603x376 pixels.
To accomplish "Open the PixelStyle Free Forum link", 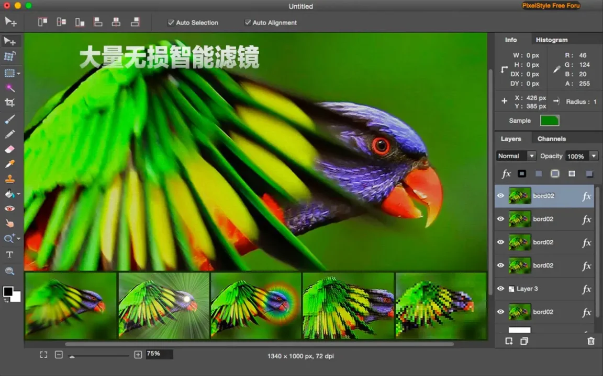I will coord(551,6).
